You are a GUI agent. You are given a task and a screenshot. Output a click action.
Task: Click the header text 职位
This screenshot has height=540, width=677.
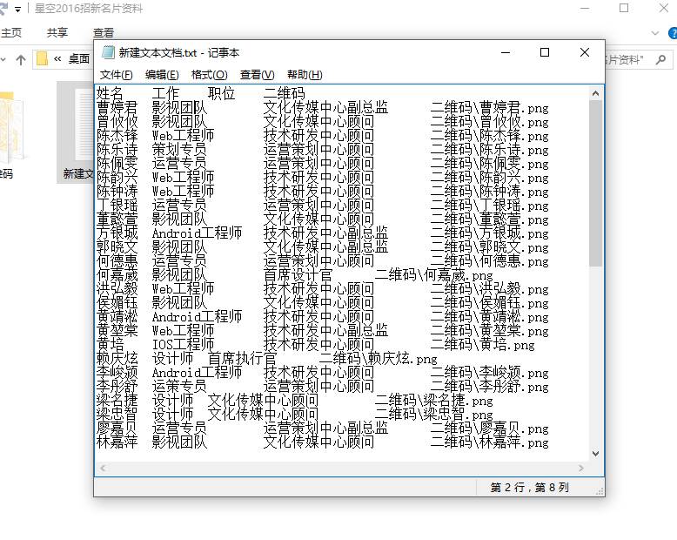point(222,93)
